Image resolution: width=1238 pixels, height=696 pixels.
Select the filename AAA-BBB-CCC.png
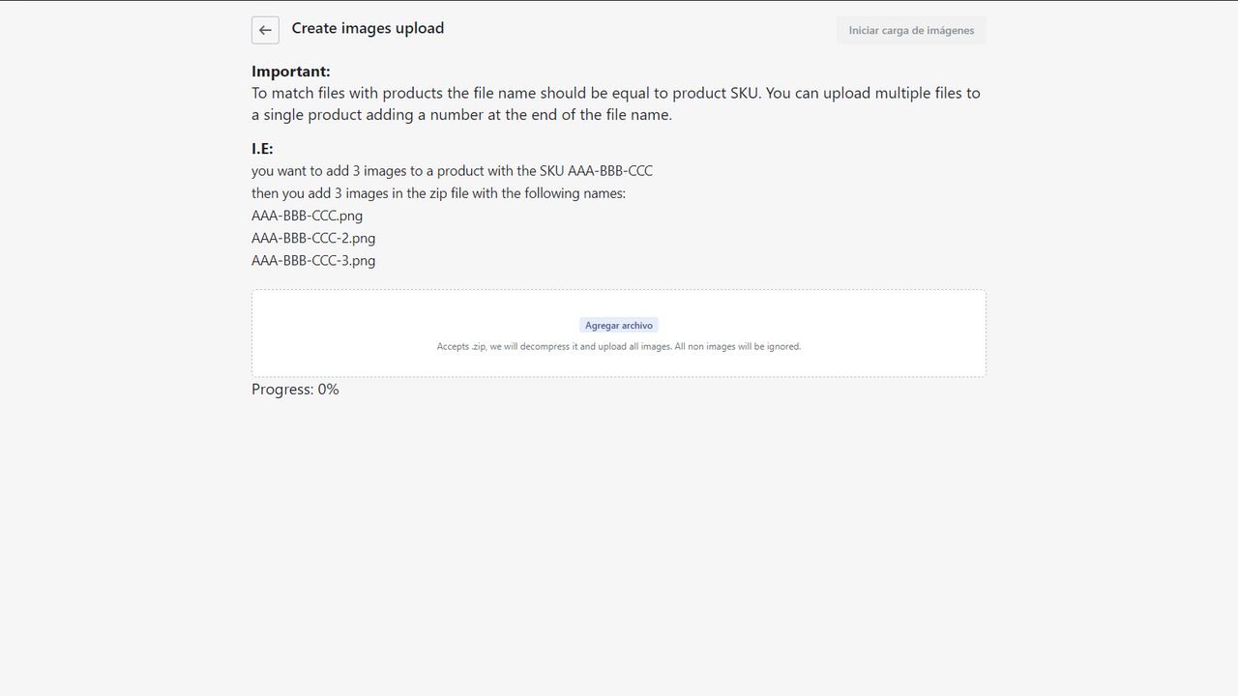[x=307, y=215]
